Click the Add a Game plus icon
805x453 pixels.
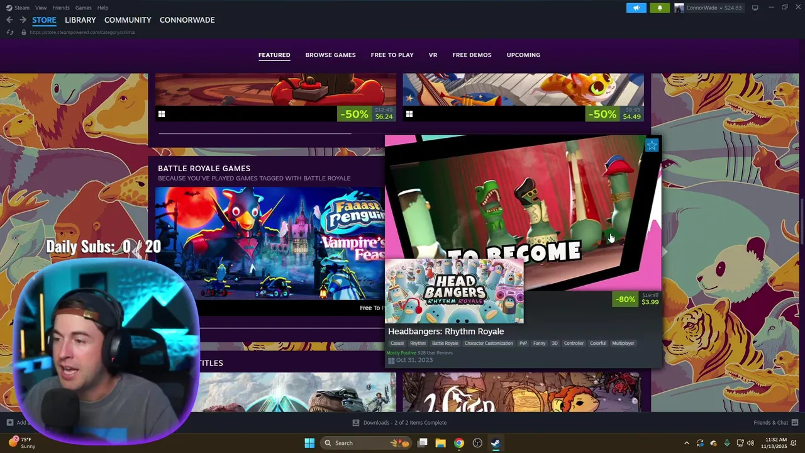click(x=10, y=423)
